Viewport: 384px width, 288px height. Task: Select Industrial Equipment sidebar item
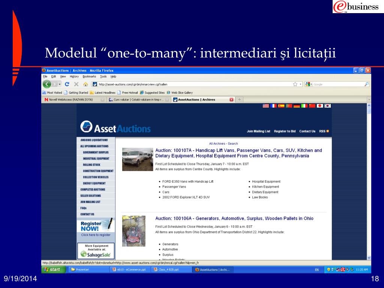[x=96, y=159]
